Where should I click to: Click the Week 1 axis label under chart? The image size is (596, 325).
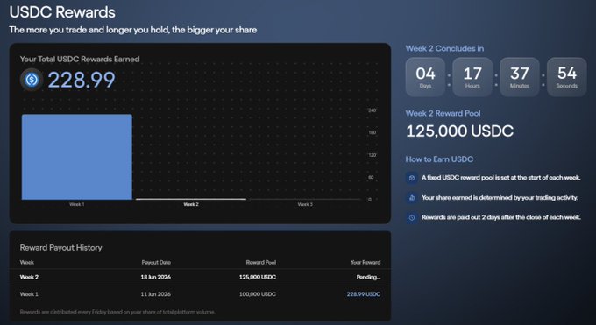click(x=77, y=204)
